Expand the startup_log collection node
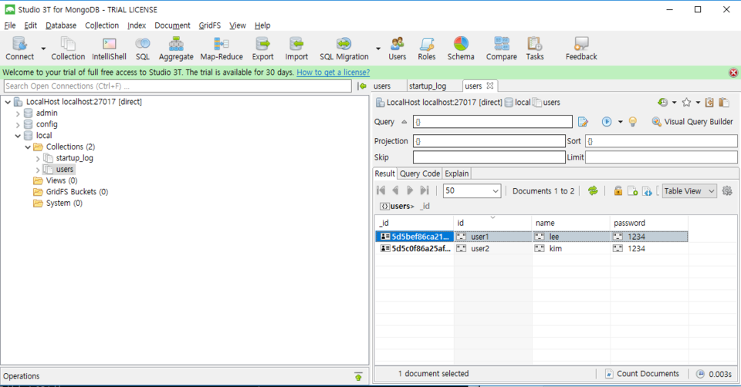 click(38, 159)
